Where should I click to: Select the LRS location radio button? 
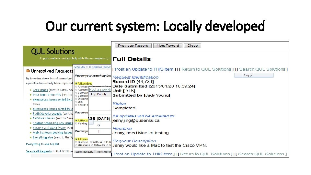[x=76, y=102]
